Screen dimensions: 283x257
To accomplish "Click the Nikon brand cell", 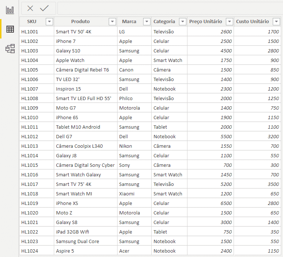I will click(x=134, y=146).
